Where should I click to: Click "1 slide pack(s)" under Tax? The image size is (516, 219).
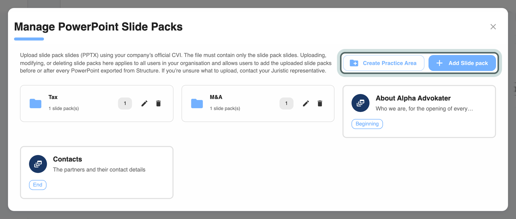(x=64, y=108)
